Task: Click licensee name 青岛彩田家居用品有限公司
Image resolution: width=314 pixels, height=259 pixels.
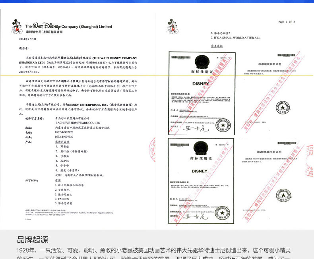Action: pyautogui.click(x=72, y=118)
